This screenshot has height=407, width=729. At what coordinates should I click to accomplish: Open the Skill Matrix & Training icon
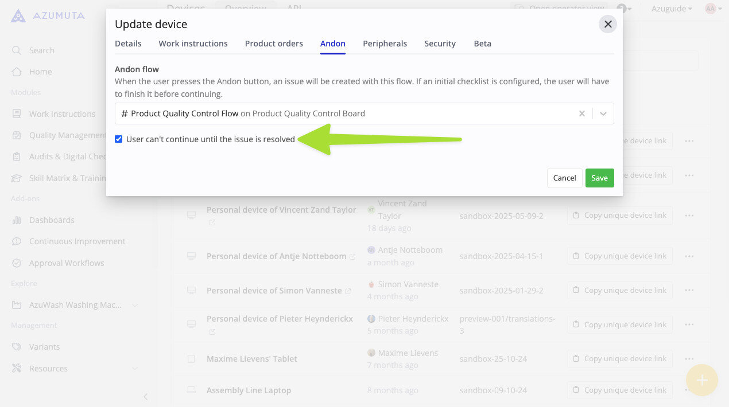click(x=17, y=178)
